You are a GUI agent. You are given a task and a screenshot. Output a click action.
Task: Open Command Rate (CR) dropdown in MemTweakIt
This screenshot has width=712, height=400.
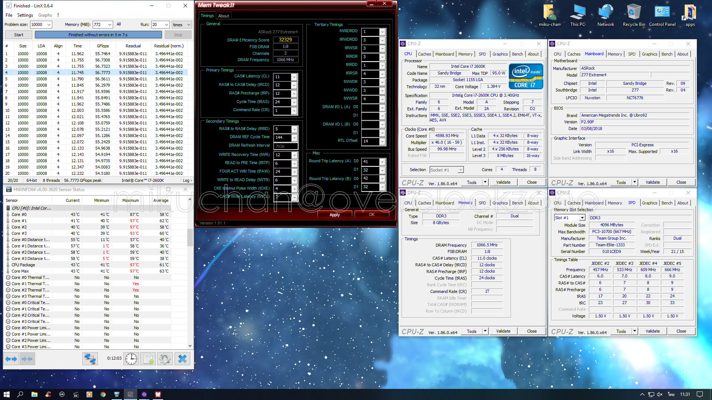tap(294, 110)
